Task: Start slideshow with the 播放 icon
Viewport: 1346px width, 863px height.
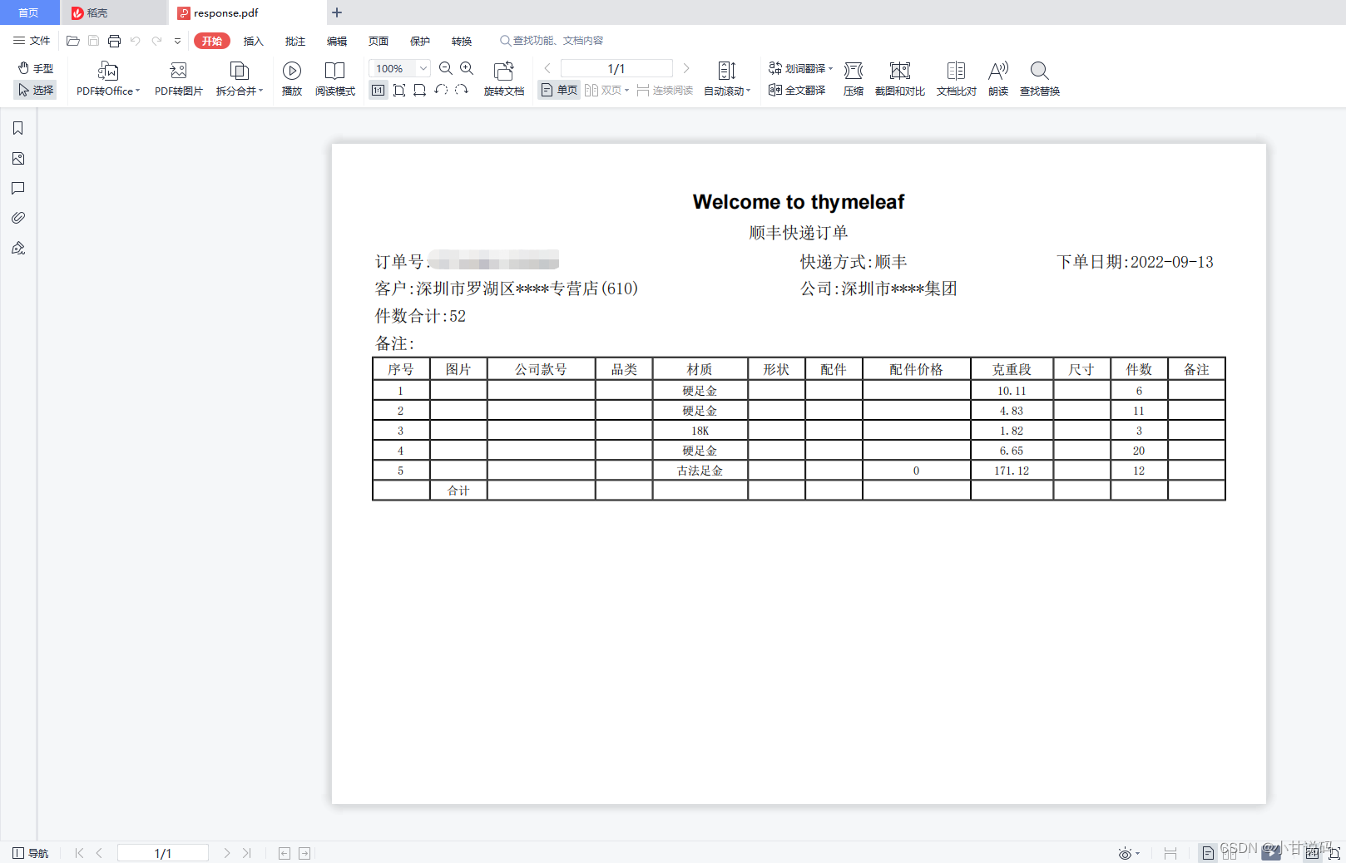Action: click(x=292, y=72)
